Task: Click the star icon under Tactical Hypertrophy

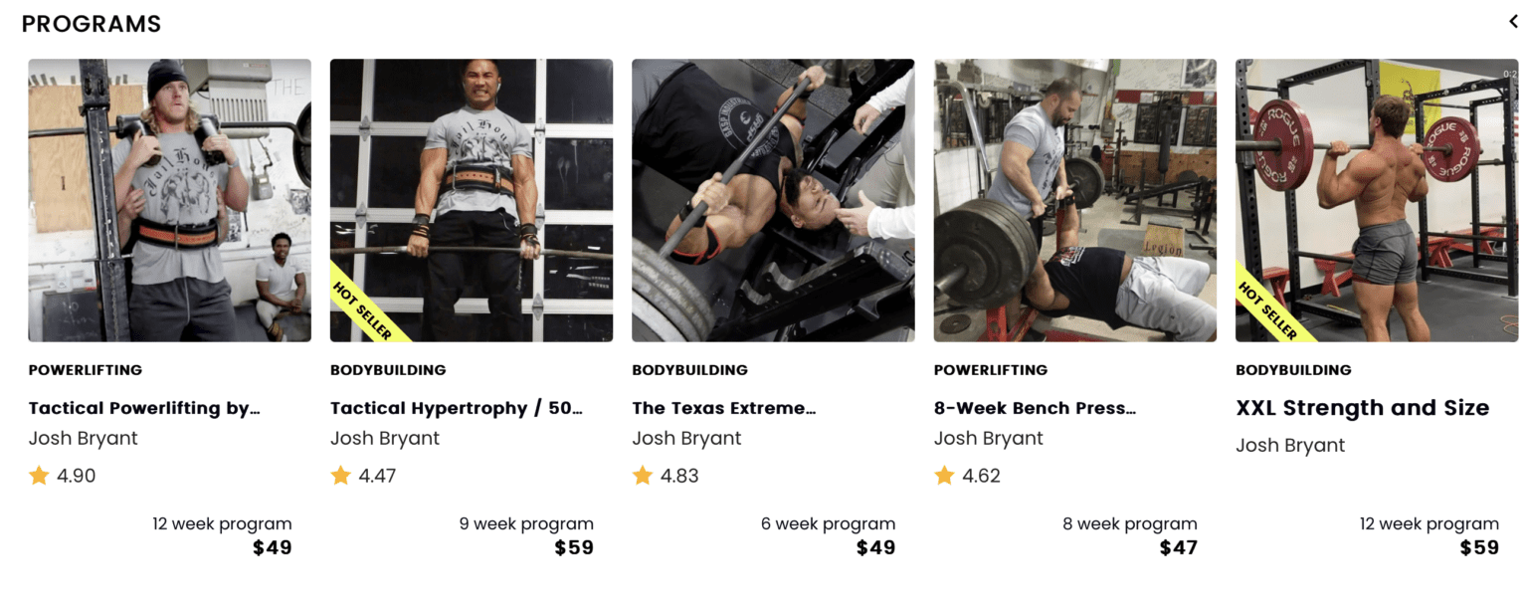Action: [341, 475]
